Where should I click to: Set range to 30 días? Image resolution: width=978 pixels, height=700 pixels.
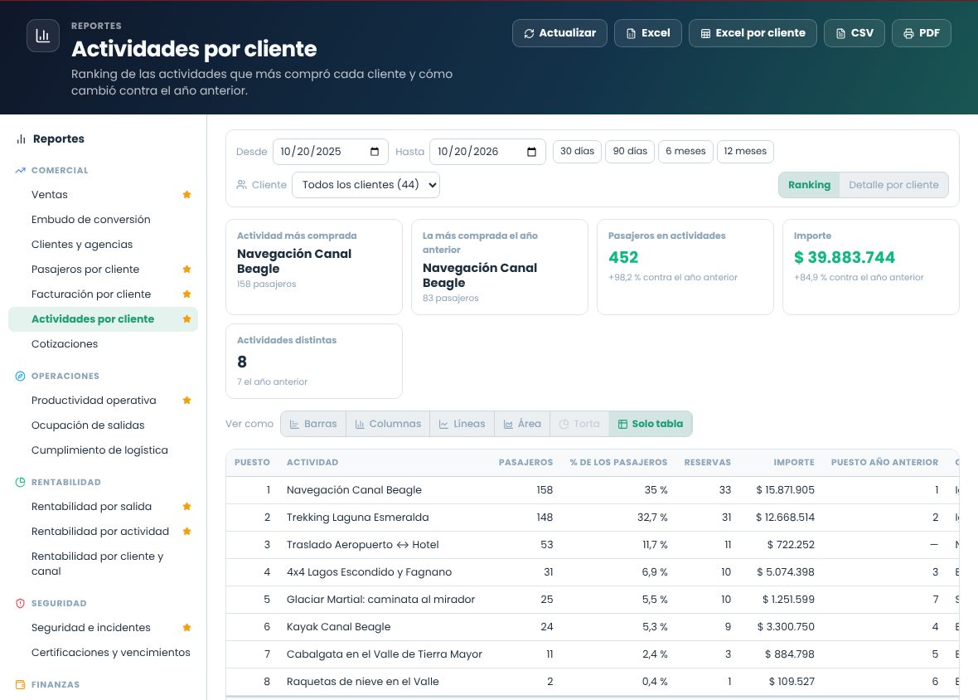[577, 151]
